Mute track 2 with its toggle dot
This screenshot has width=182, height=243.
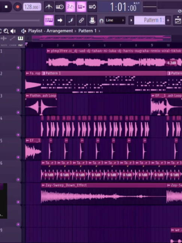18,90
